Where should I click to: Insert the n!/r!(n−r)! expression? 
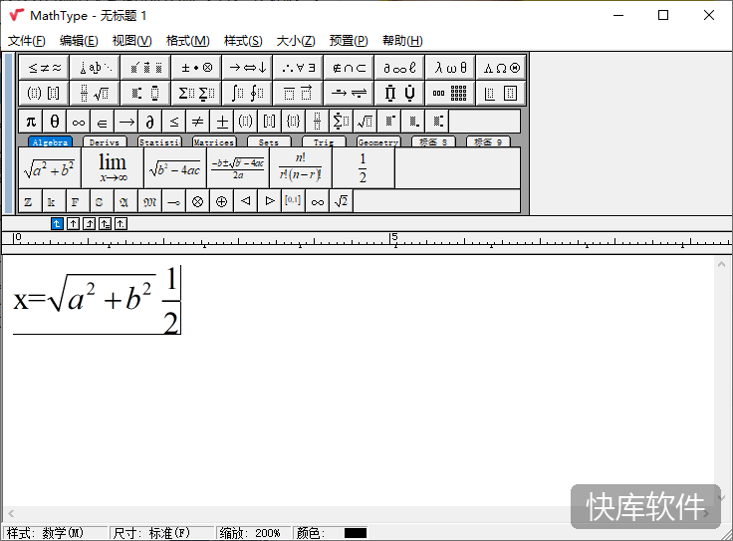pyautogui.click(x=301, y=168)
